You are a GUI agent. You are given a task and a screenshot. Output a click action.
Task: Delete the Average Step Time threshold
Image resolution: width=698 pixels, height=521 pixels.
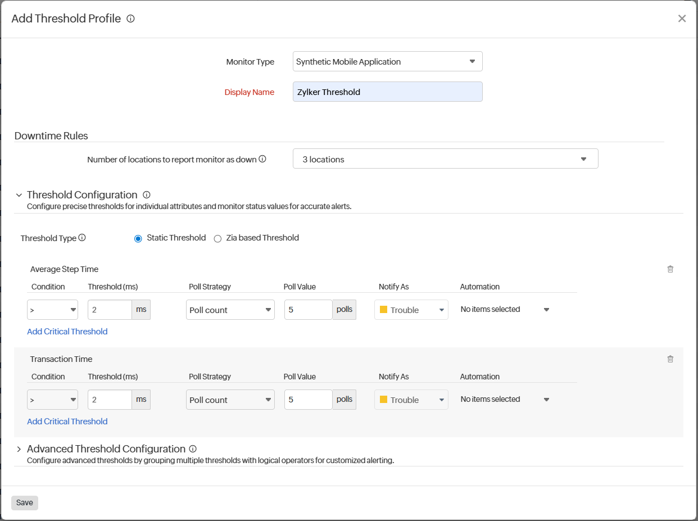pos(670,269)
